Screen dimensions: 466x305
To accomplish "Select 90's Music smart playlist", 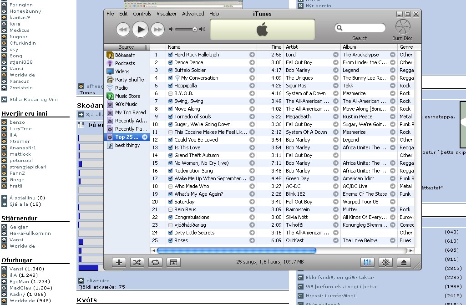I will click(x=127, y=104).
